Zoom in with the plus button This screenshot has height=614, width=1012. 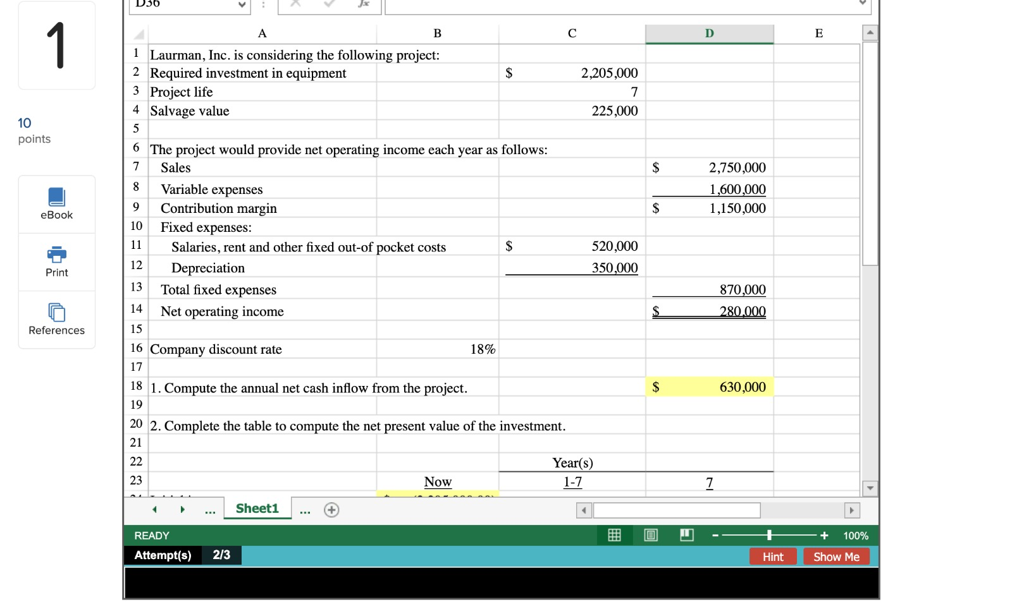824,536
